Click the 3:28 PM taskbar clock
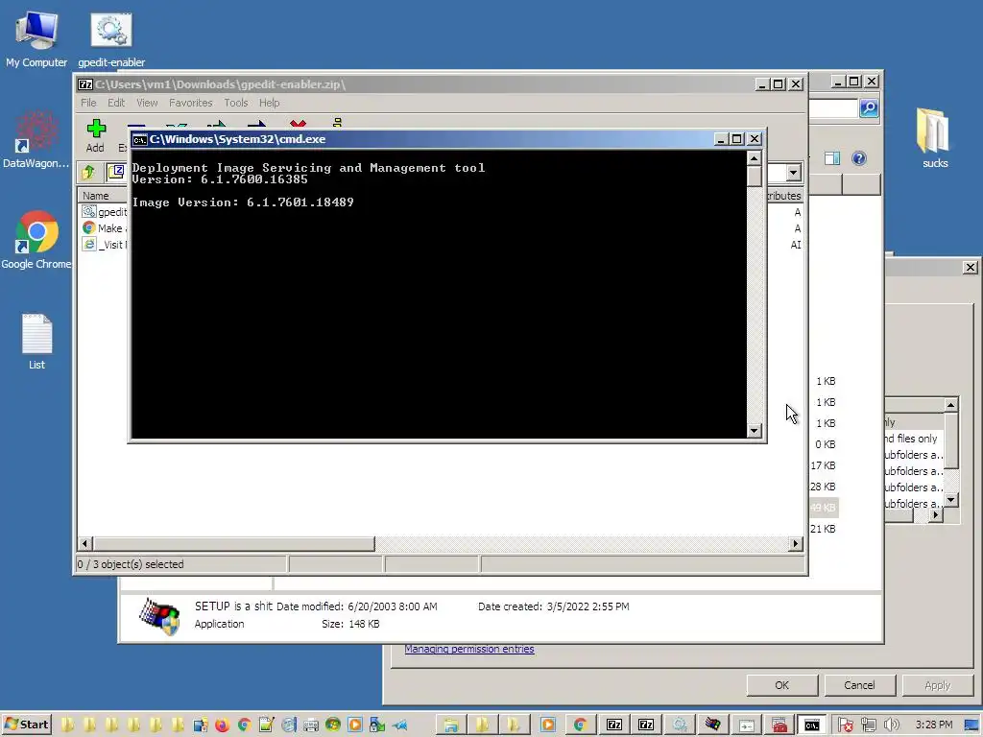The image size is (983, 737). (x=933, y=725)
